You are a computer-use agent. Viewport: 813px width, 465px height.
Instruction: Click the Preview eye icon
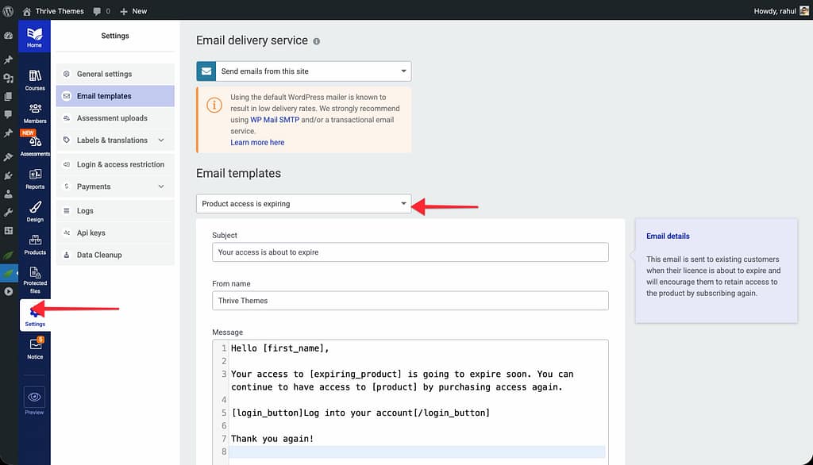click(x=34, y=398)
